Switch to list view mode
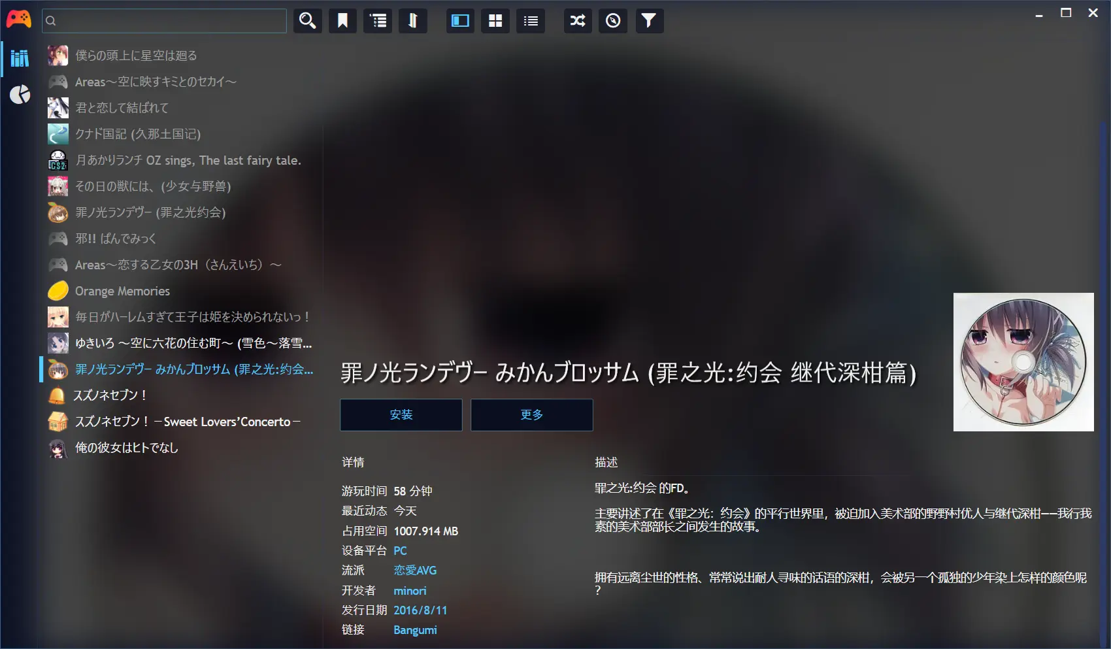1111x649 pixels. tap(531, 21)
